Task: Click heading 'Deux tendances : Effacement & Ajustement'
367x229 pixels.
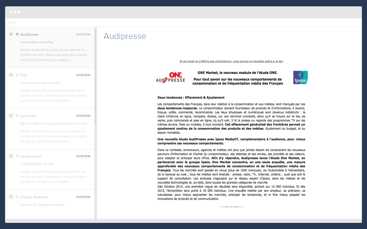Action: (x=191, y=97)
